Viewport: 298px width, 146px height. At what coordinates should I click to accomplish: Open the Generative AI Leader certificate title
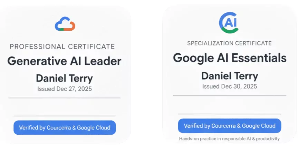pyautogui.click(x=65, y=61)
